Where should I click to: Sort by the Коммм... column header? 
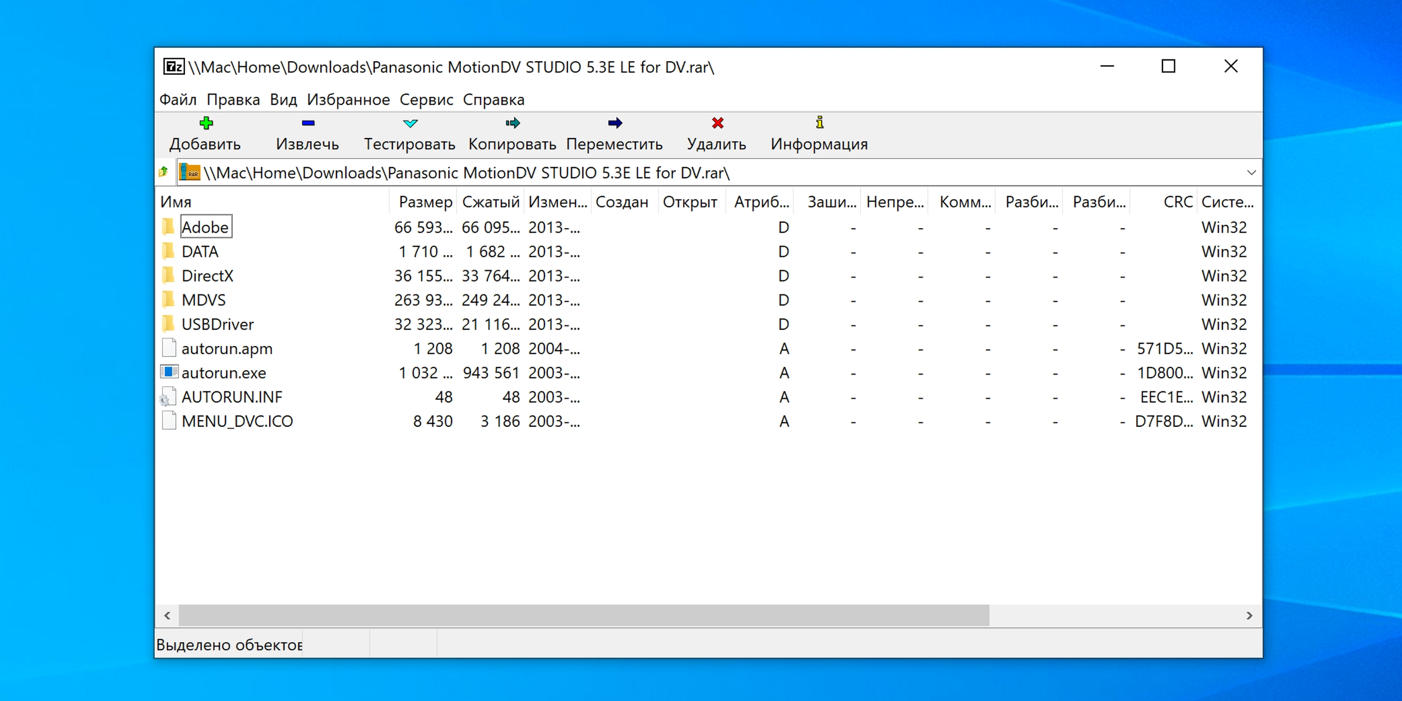(962, 202)
